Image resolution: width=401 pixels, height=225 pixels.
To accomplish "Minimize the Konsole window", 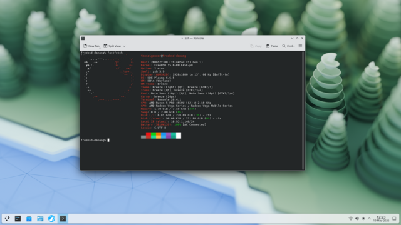I will (292, 38).
